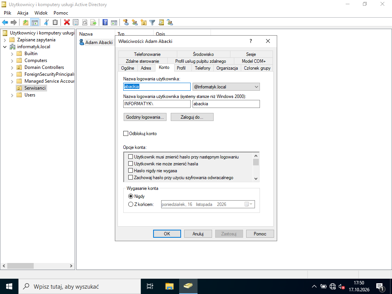Enable Hasło nigdy nie wygasa option
The height and width of the screenshot is (294, 392).
click(x=131, y=171)
